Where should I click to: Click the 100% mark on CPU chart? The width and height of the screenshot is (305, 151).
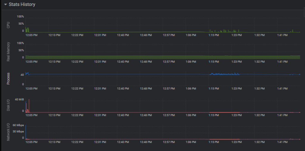20,17
